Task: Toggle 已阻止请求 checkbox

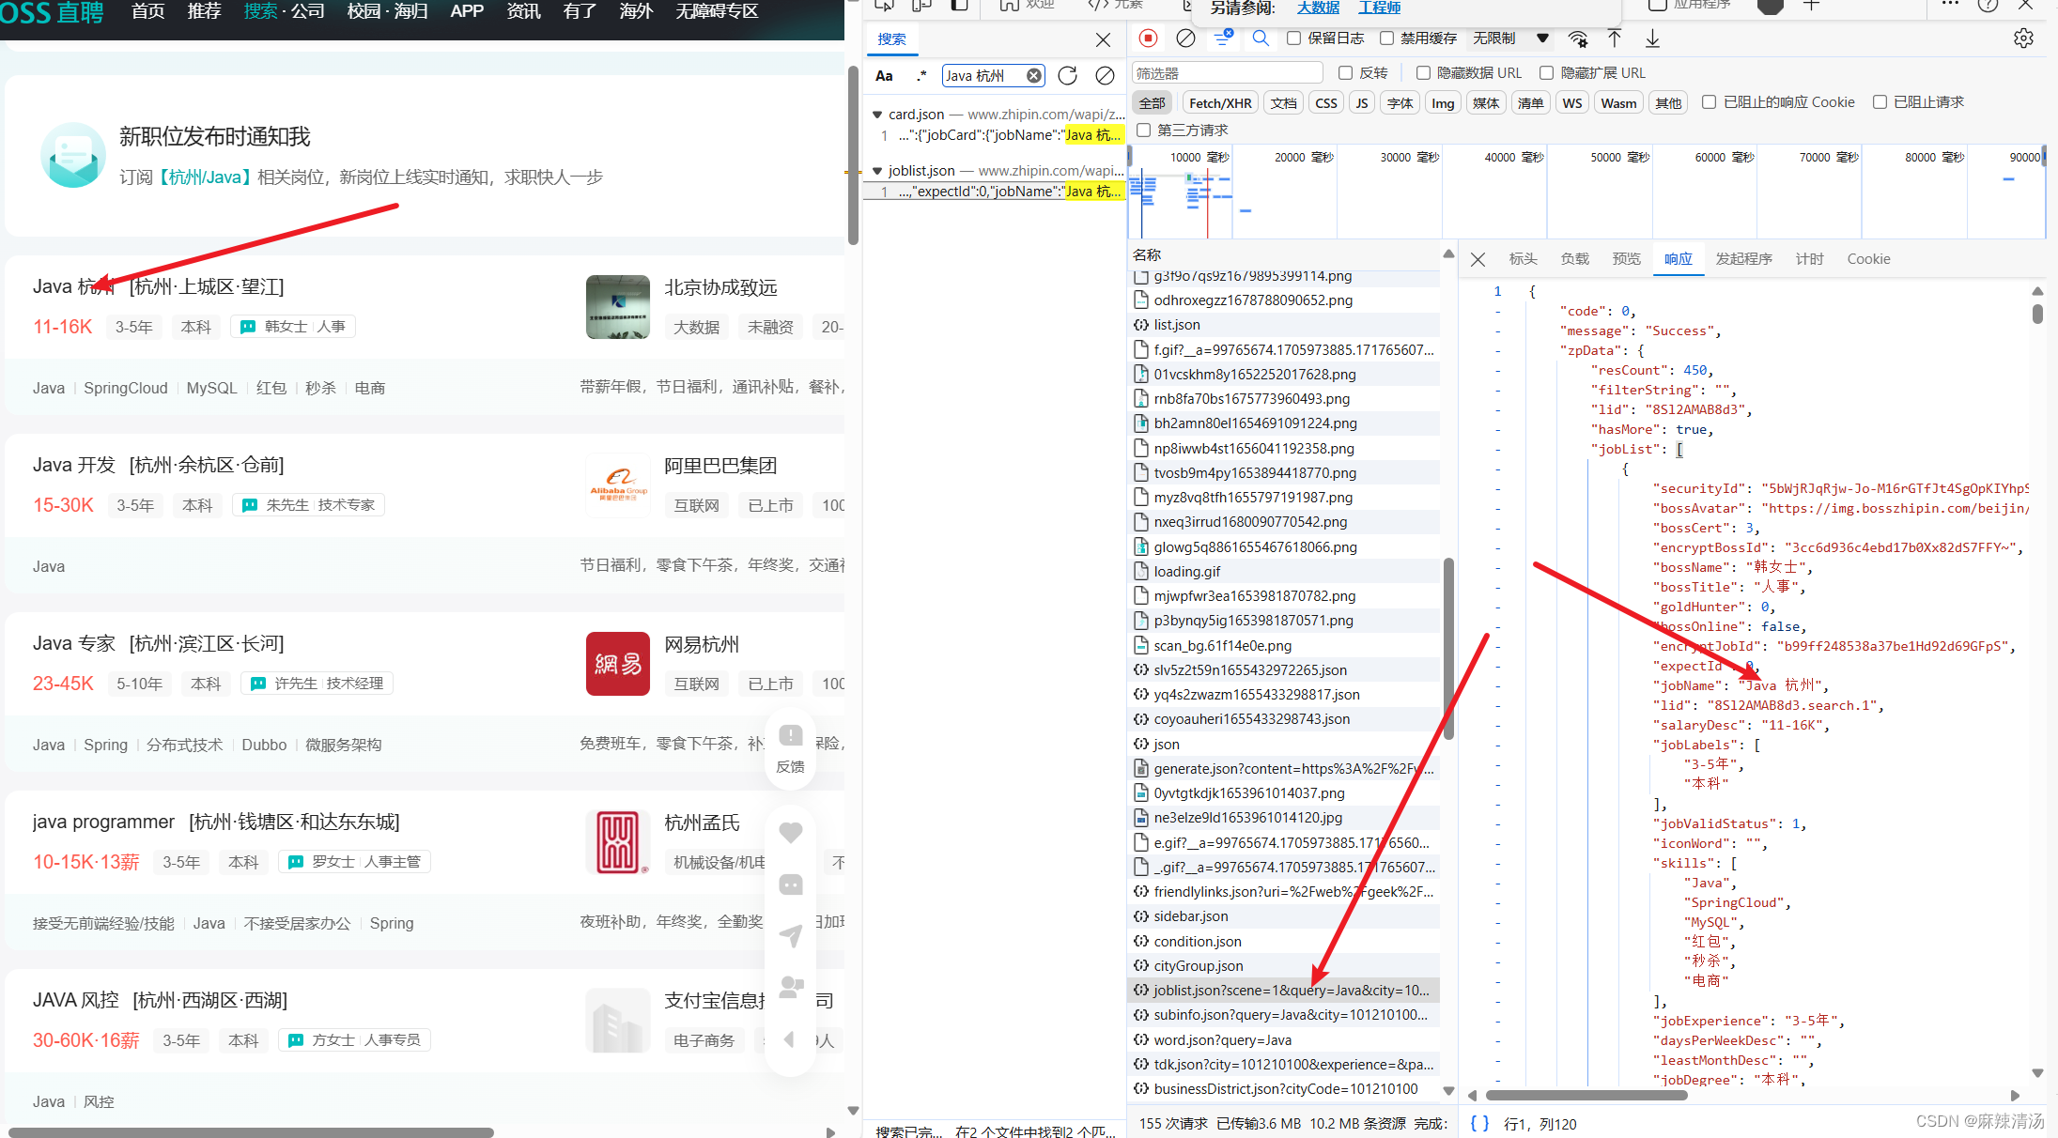Action: point(1880,102)
